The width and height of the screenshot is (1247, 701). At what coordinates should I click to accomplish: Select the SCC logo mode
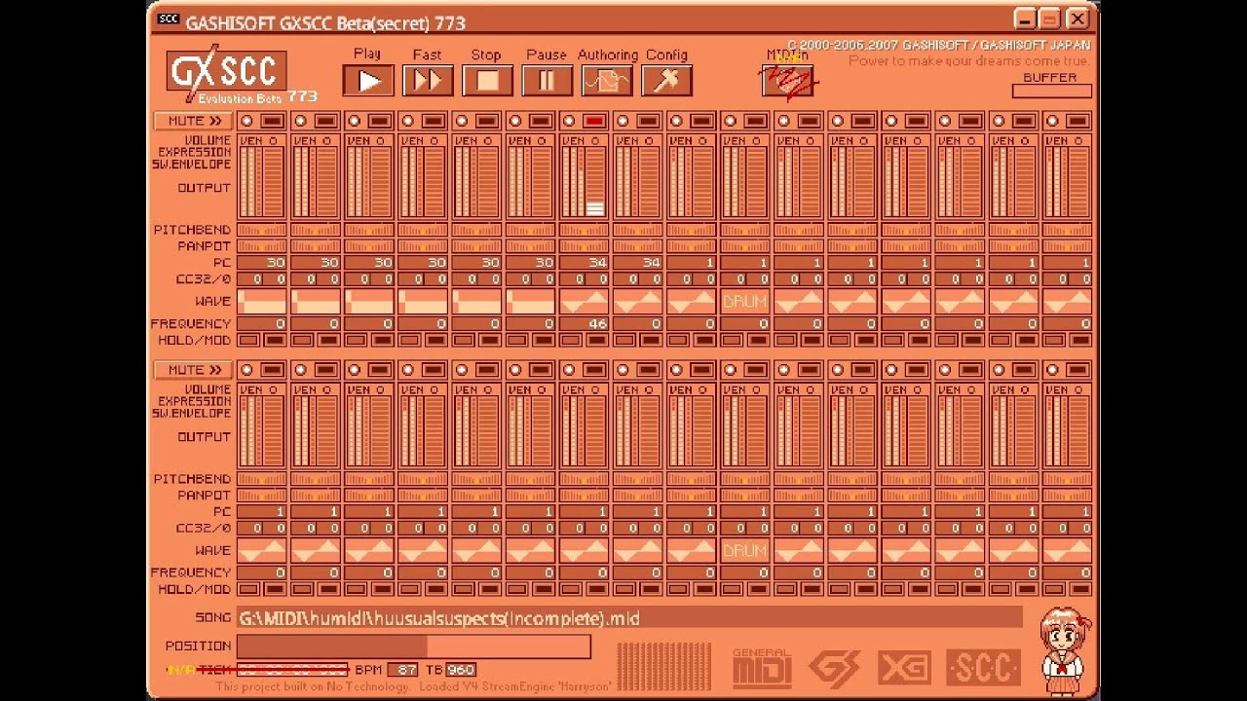(x=982, y=668)
